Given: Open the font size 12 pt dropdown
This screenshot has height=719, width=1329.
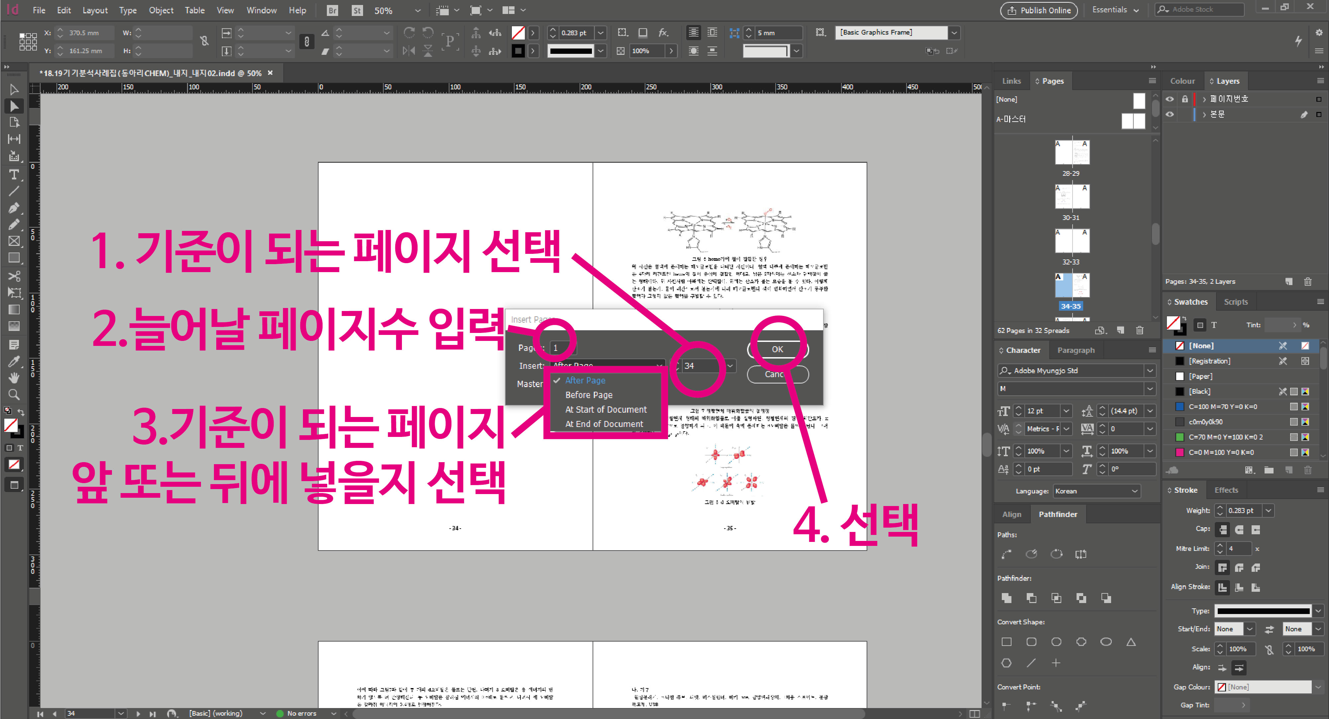Looking at the screenshot, I should click(1066, 411).
